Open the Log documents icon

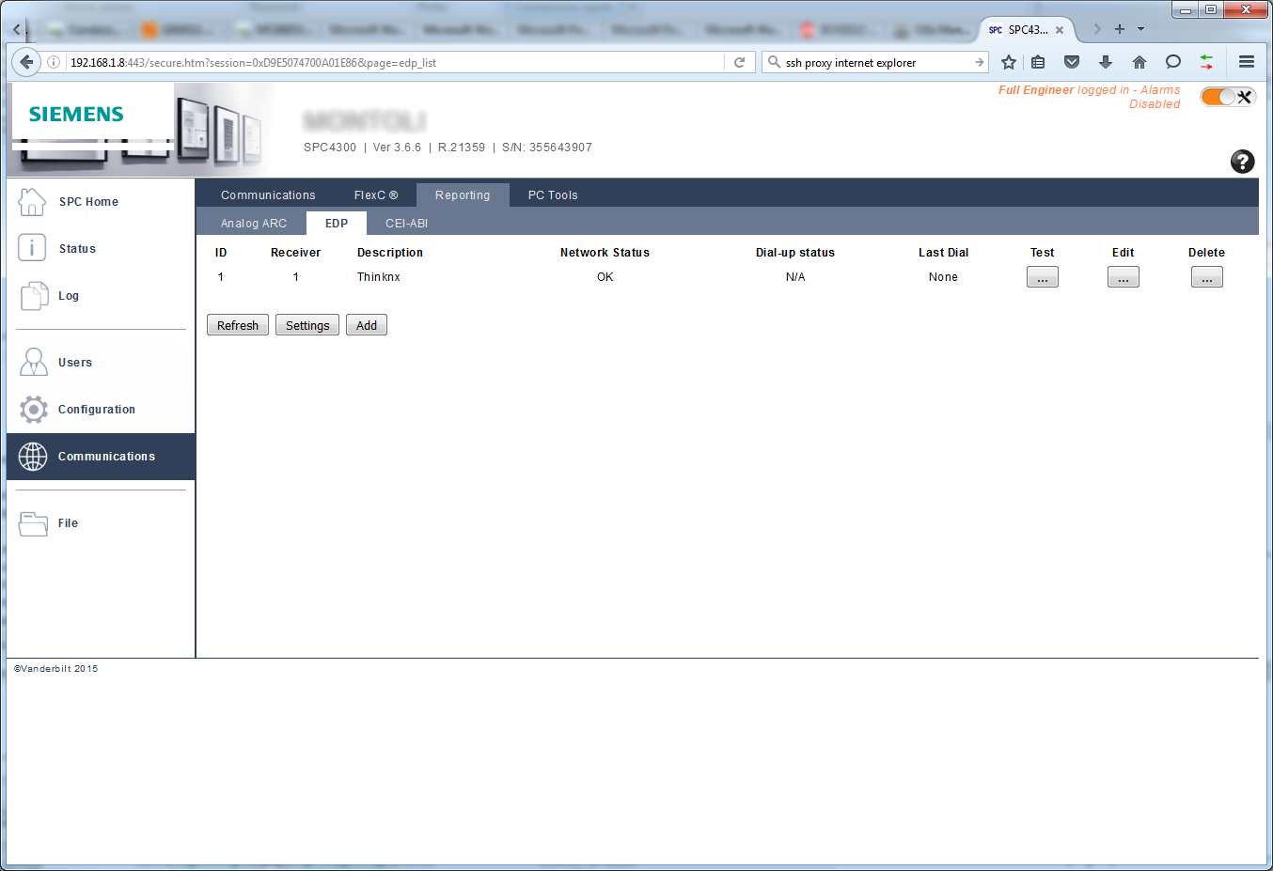tap(34, 296)
